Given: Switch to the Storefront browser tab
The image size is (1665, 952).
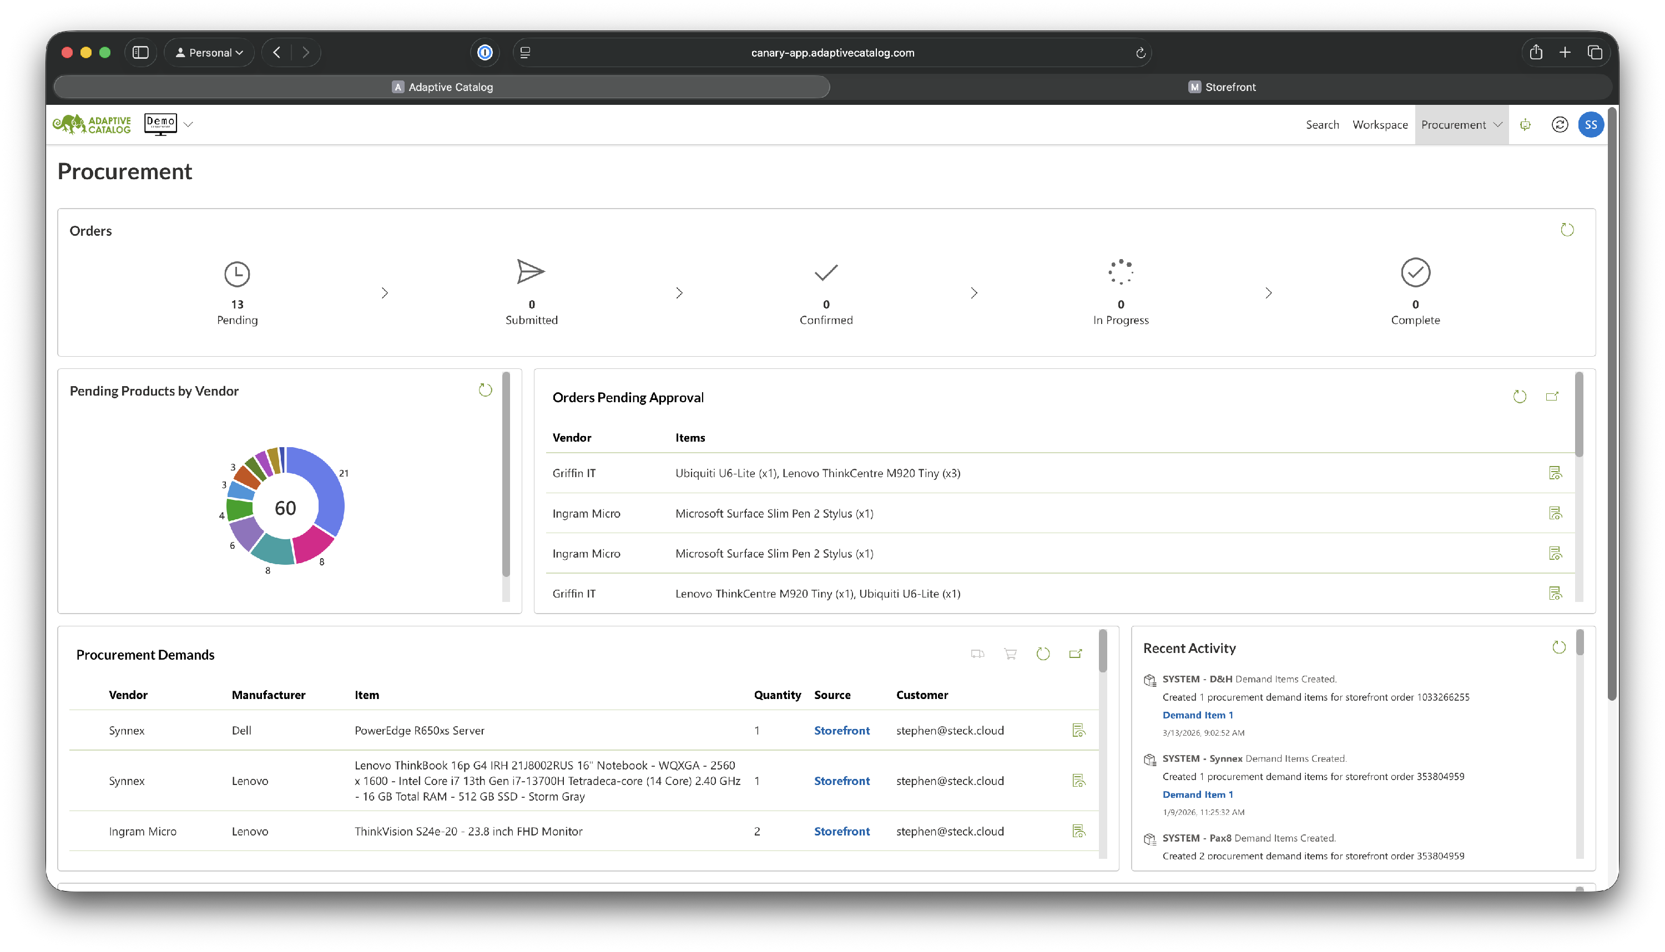Looking at the screenshot, I should (x=1221, y=87).
